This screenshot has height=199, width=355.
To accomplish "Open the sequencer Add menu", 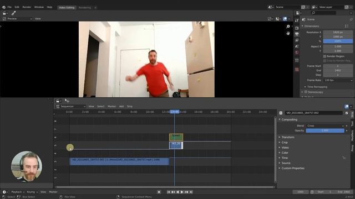I will pyautogui.click(x=121, y=107).
